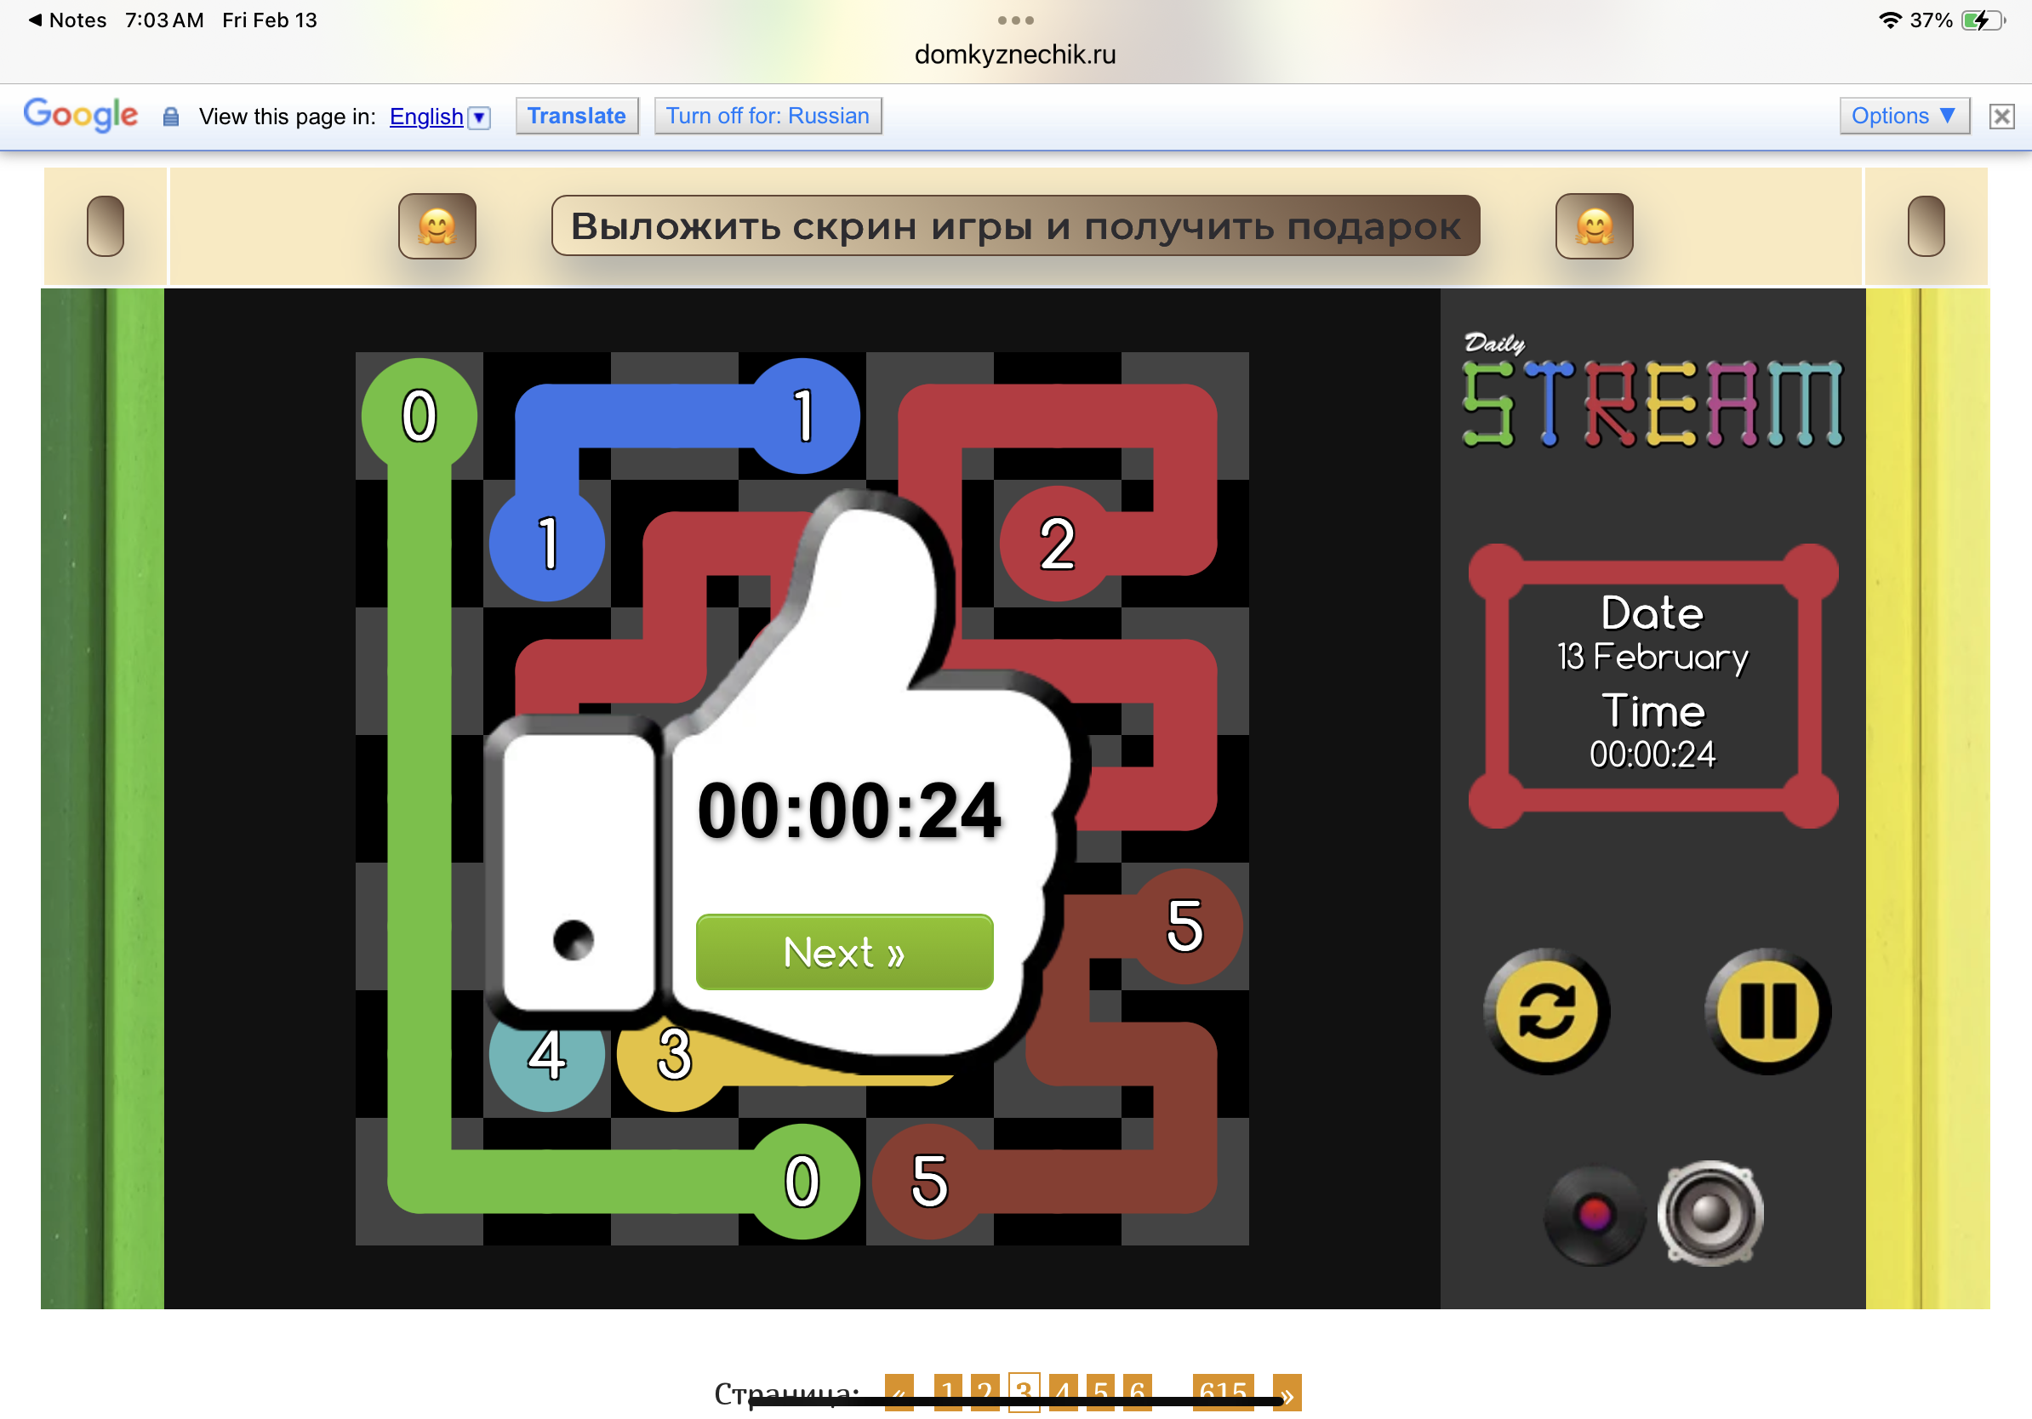Click the left hugging emoji button
Viewport: 2032px width, 1419px height.
pyautogui.click(x=437, y=226)
